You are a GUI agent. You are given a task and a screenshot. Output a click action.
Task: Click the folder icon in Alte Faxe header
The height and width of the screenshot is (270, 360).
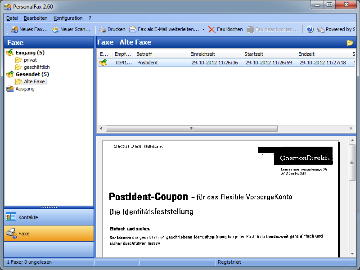pos(350,43)
